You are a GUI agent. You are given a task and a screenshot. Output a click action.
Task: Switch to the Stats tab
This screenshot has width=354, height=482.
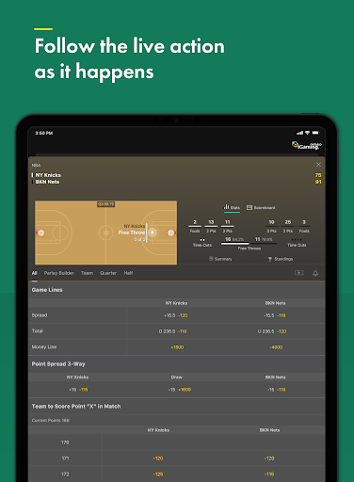pos(232,207)
